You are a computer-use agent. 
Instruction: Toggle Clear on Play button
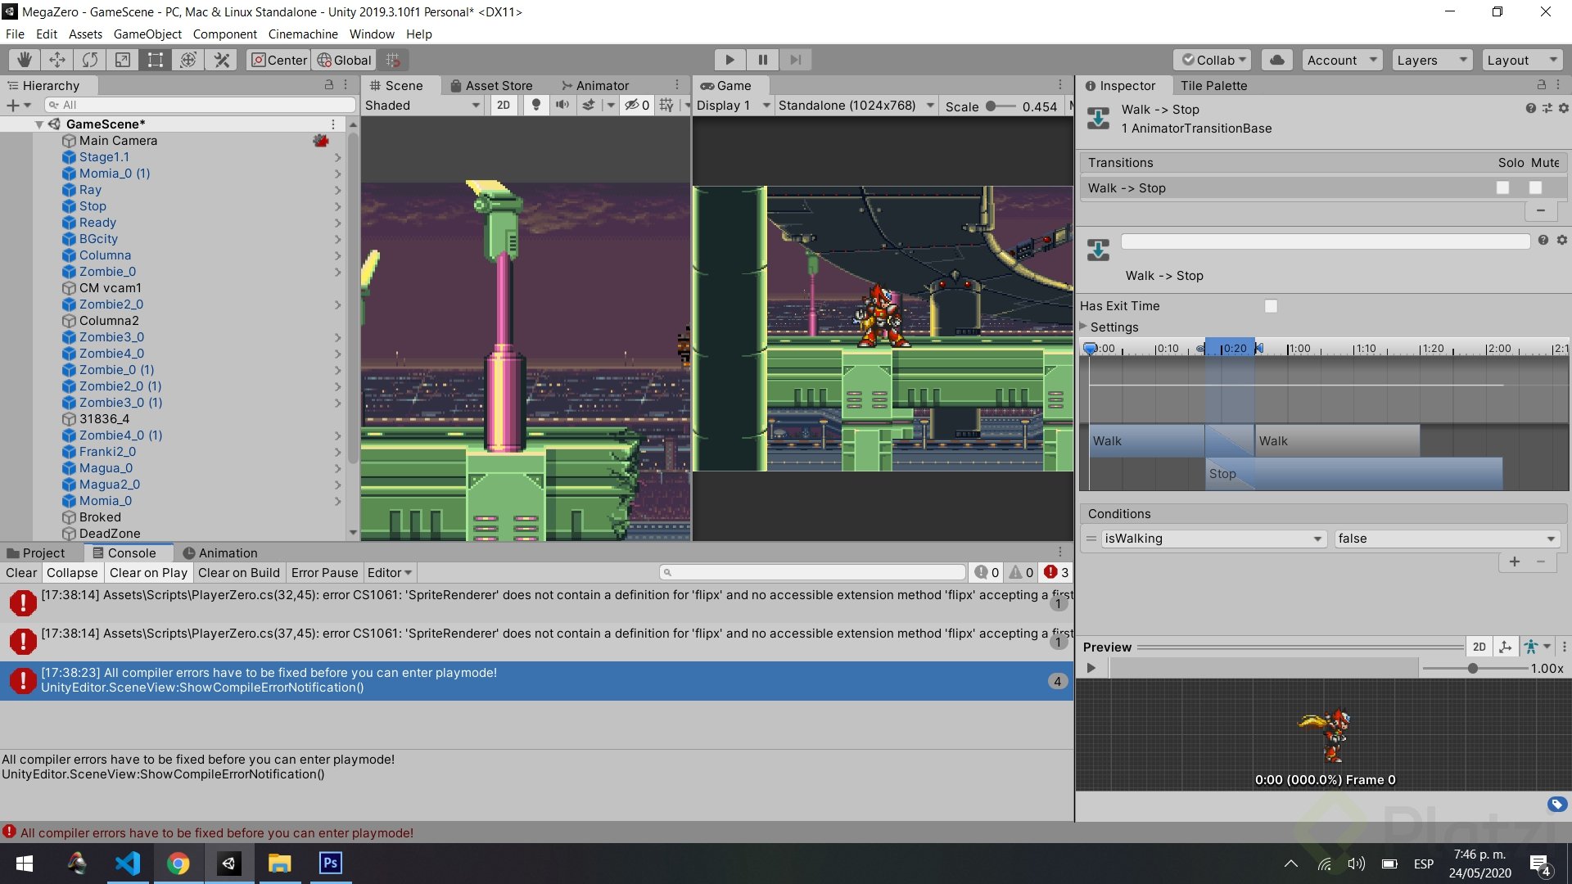coord(148,573)
